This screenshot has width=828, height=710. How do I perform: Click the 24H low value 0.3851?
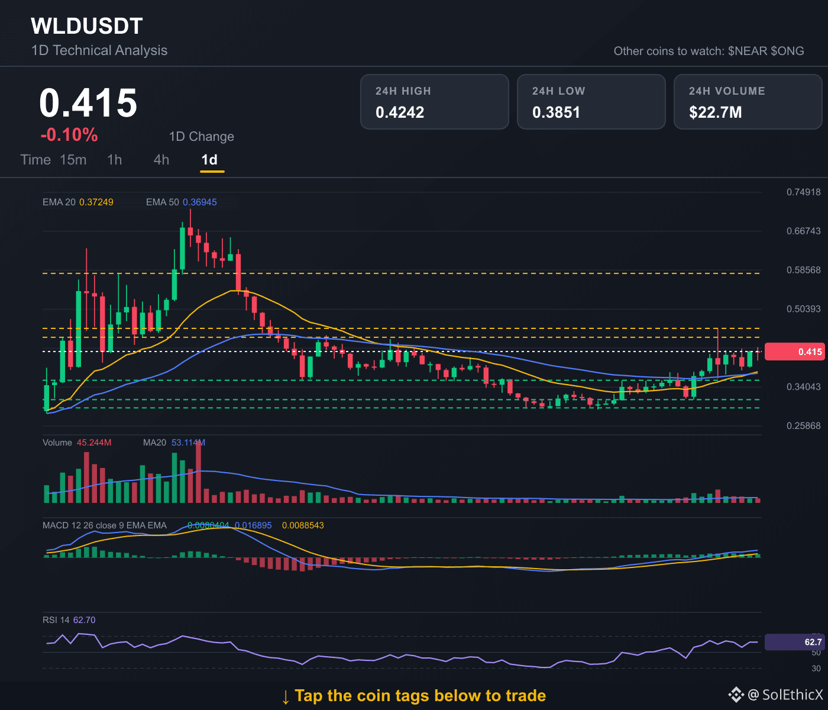556,112
